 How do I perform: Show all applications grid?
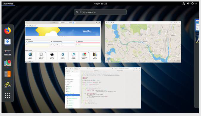click(x=7, y=96)
